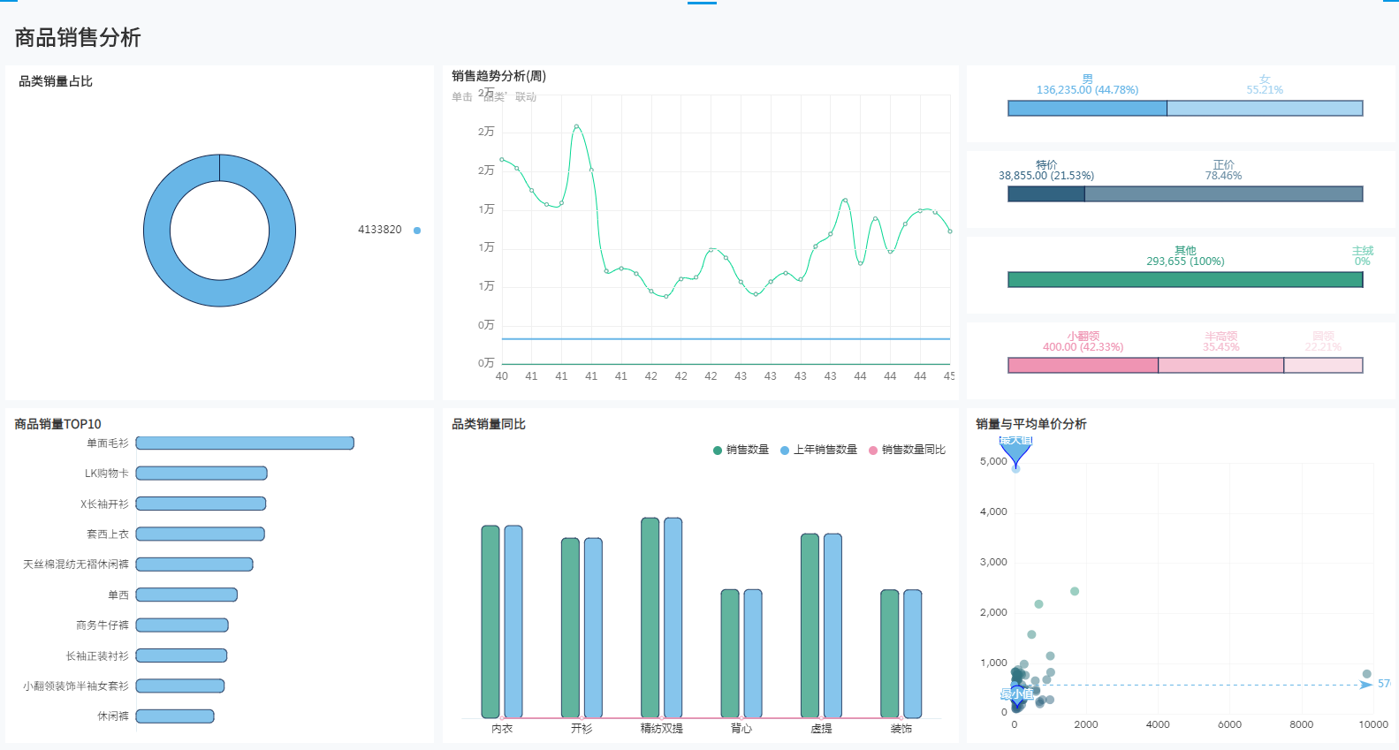Click the outlier scatter point near 10000

coord(1366,674)
